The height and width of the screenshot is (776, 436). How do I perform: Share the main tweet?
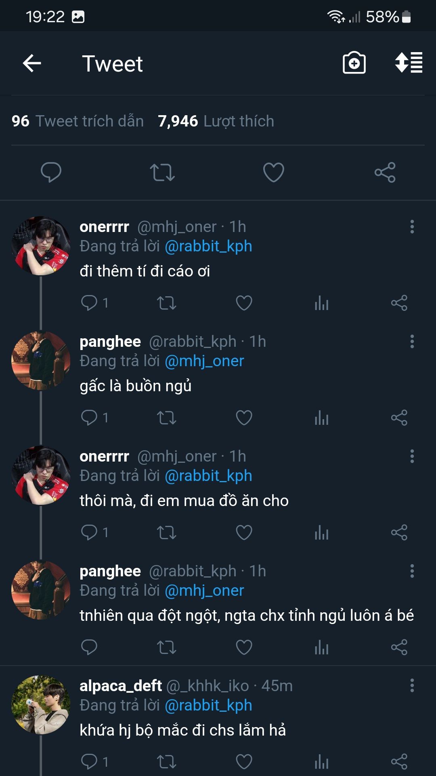point(385,172)
